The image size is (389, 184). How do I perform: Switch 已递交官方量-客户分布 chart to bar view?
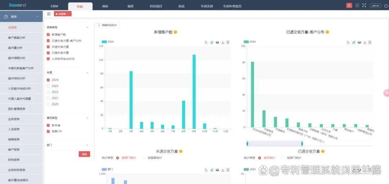354,42
